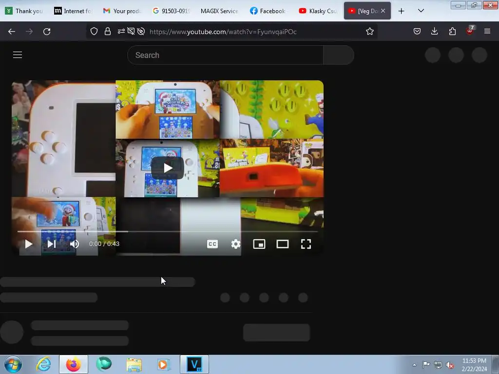This screenshot has width=499, height=374.
Task: Switch to the Google 91503-091 tab
Action: point(171,11)
